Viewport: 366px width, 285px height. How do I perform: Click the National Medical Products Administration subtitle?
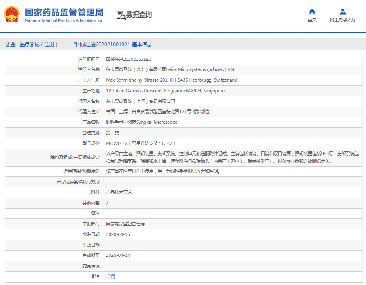coord(64,20)
